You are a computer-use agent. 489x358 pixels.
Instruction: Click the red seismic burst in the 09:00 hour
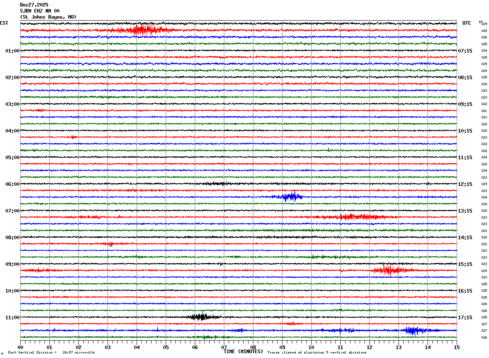(x=391, y=270)
